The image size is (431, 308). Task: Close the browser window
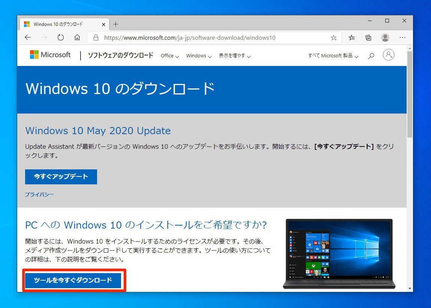pos(404,21)
